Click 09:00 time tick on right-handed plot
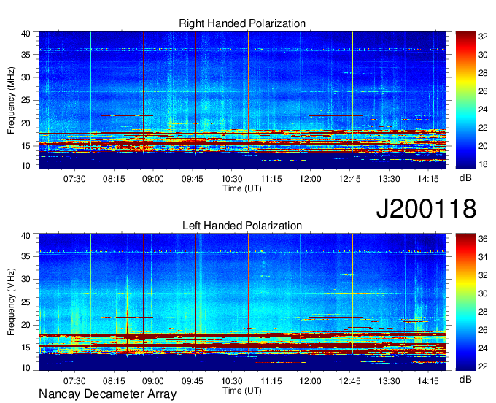496x403 pixels. 153,179
